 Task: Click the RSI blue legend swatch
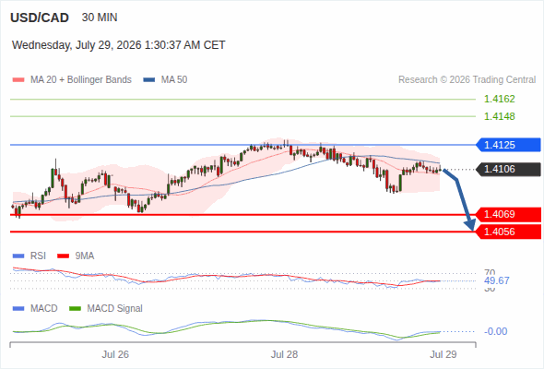(x=18, y=256)
